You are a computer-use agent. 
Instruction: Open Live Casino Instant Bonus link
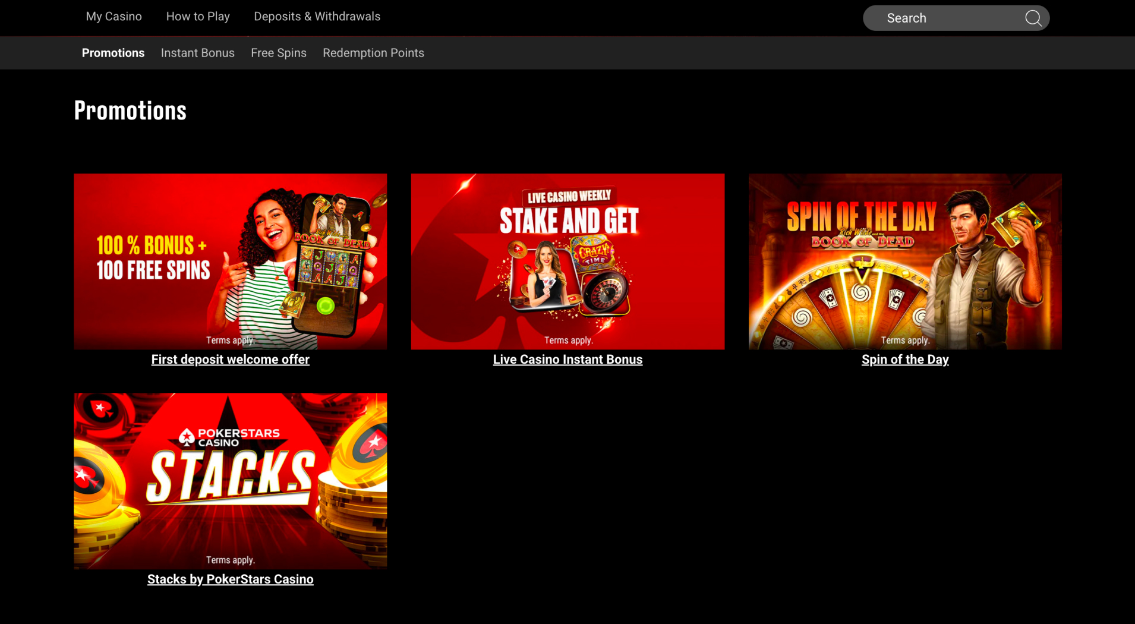[567, 360]
